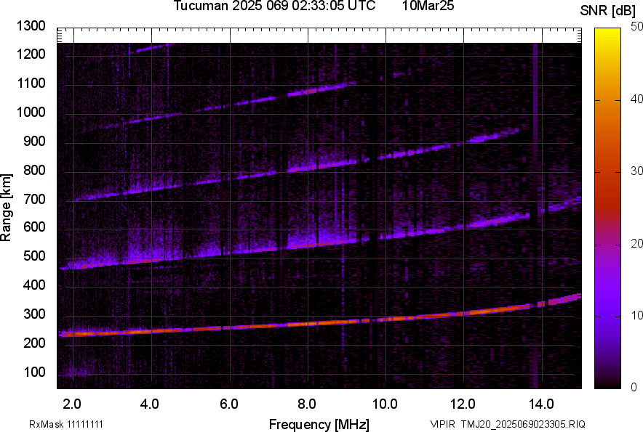Click the purple section of the SNR colorbar
643x432 pixels.
coord(607,305)
